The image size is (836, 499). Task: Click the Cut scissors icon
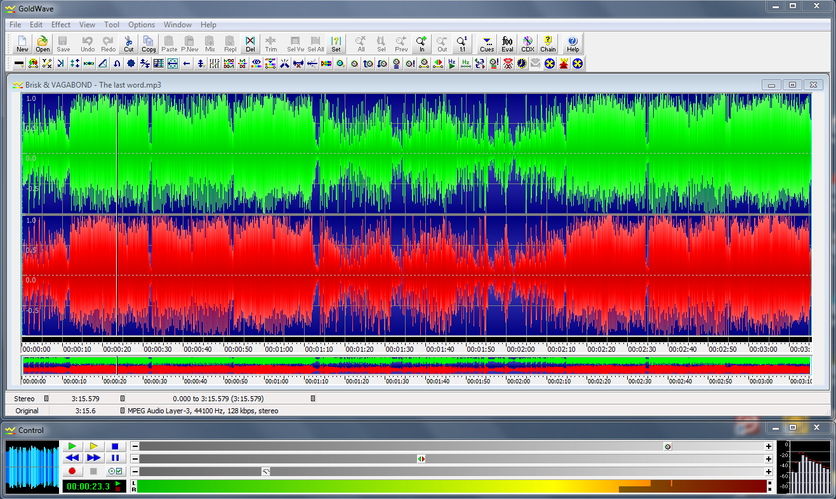pyautogui.click(x=129, y=44)
